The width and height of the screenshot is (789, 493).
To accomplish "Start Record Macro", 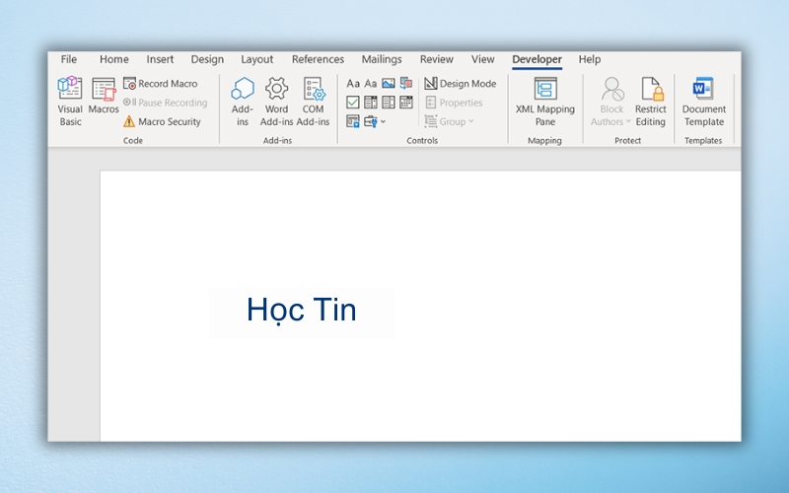I will tap(161, 84).
